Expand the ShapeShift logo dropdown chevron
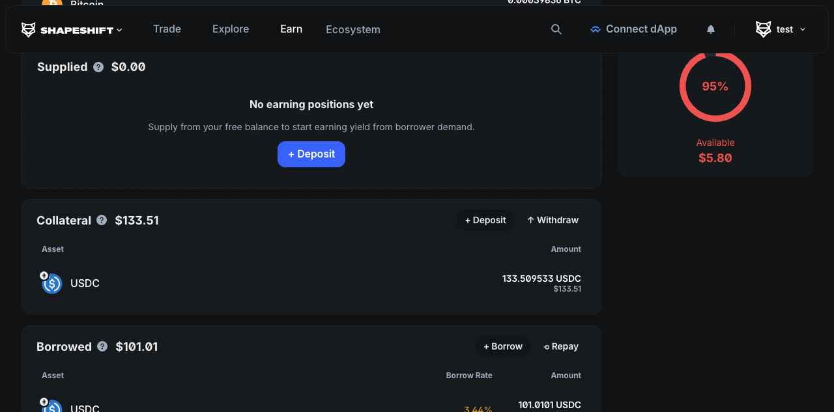Screen dimensions: 834x412 (119, 30)
